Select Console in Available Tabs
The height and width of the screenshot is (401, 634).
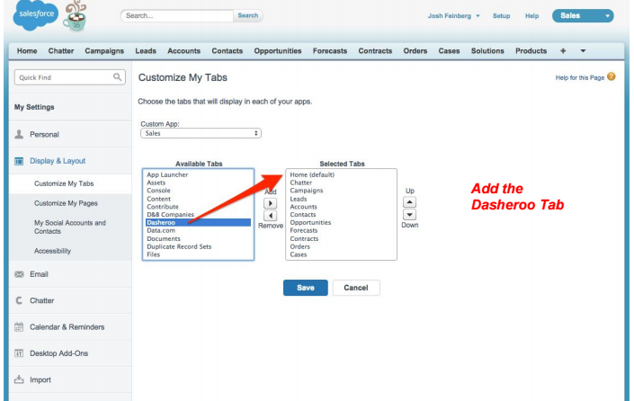point(158,191)
